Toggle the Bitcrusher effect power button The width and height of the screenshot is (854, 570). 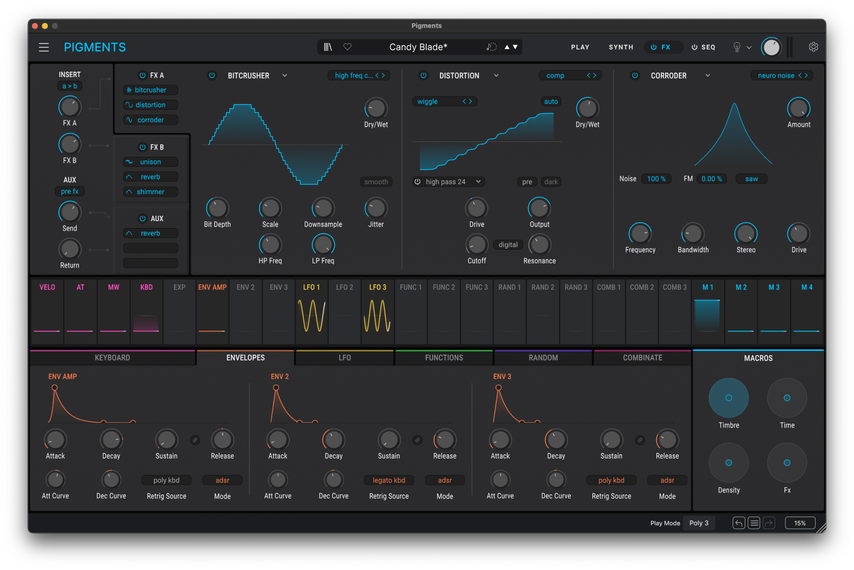coord(212,75)
